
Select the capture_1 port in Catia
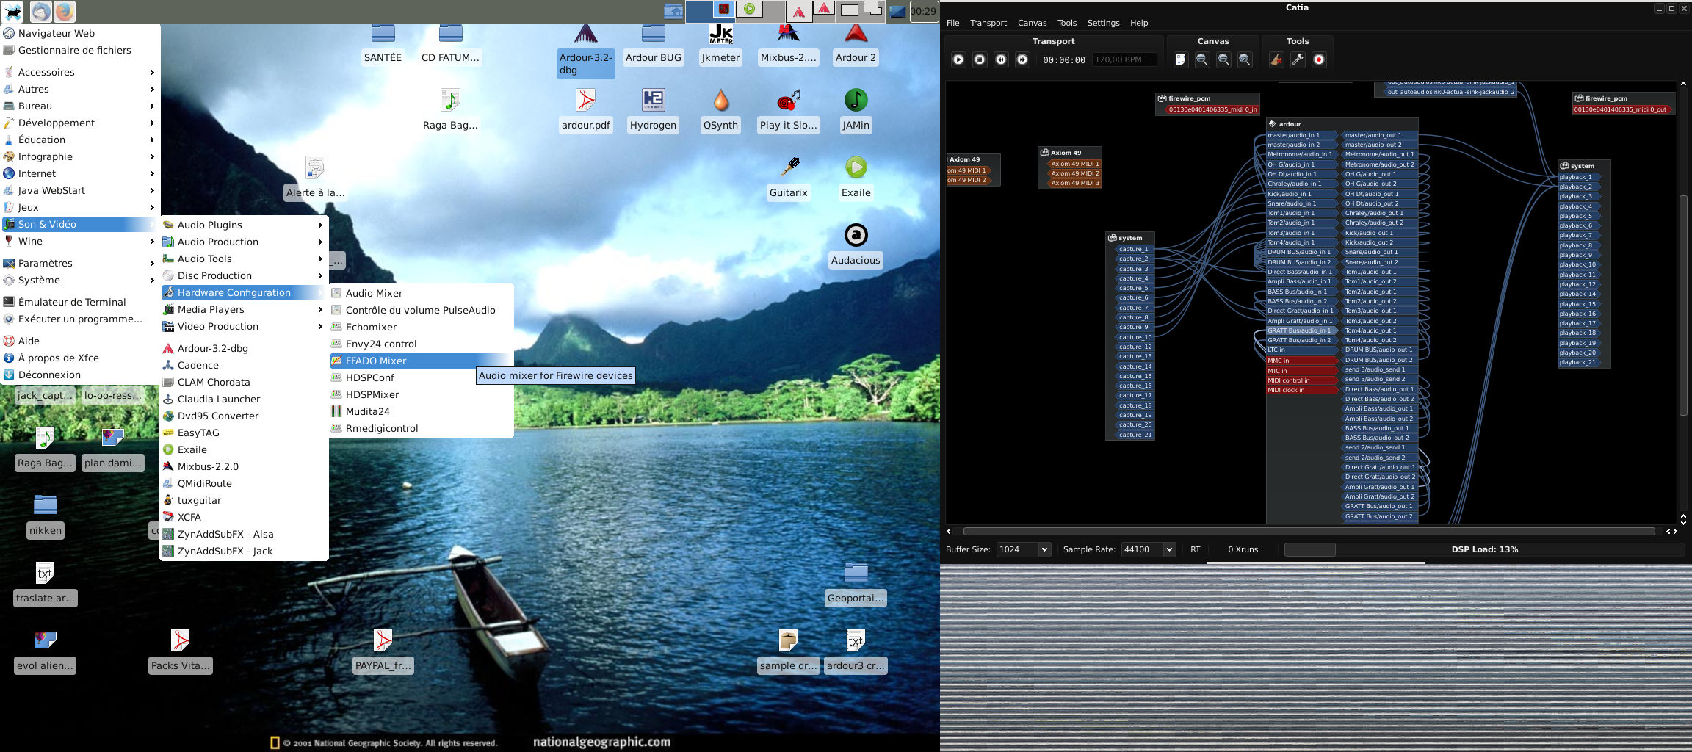(1134, 249)
